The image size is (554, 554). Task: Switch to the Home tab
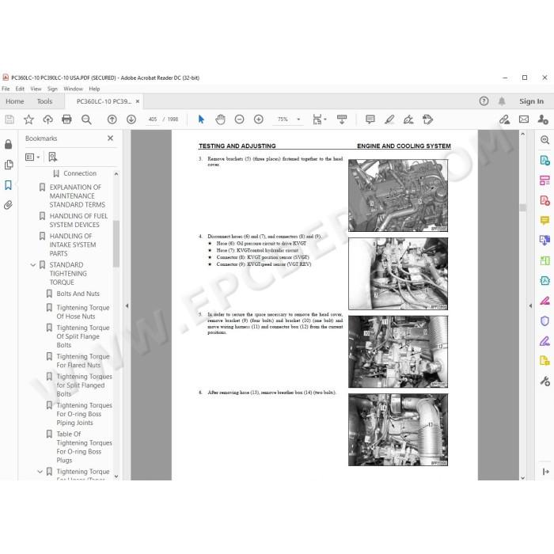click(x=15, y=101)
